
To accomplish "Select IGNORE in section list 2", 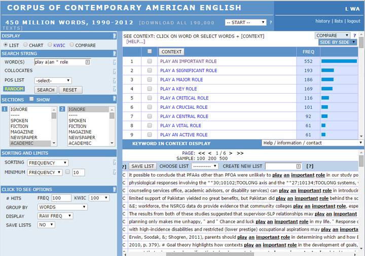I will coord(88,109).
